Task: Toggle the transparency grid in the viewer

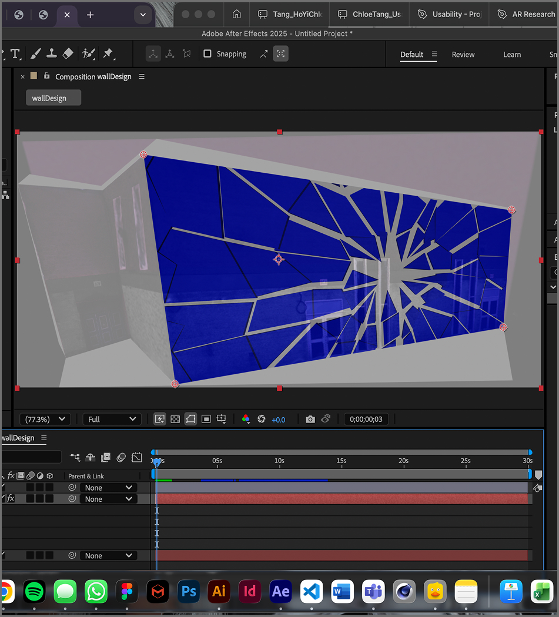Action: click(175, 418)
